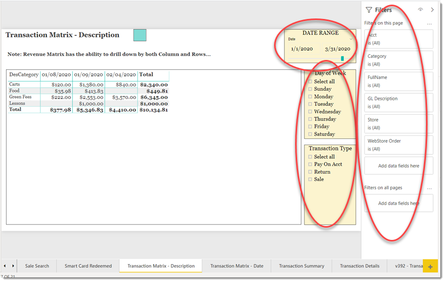Select the Carts row label

click(x=14, y=85)
